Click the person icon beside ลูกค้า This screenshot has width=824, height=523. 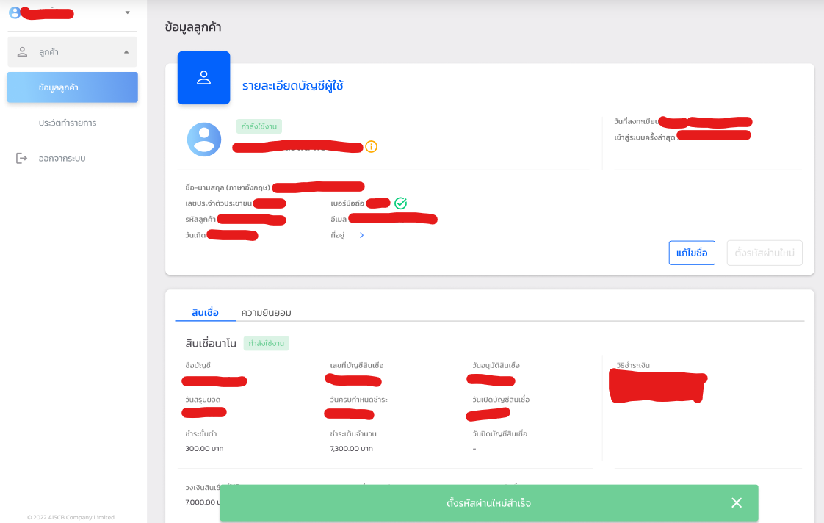(22, 52)
